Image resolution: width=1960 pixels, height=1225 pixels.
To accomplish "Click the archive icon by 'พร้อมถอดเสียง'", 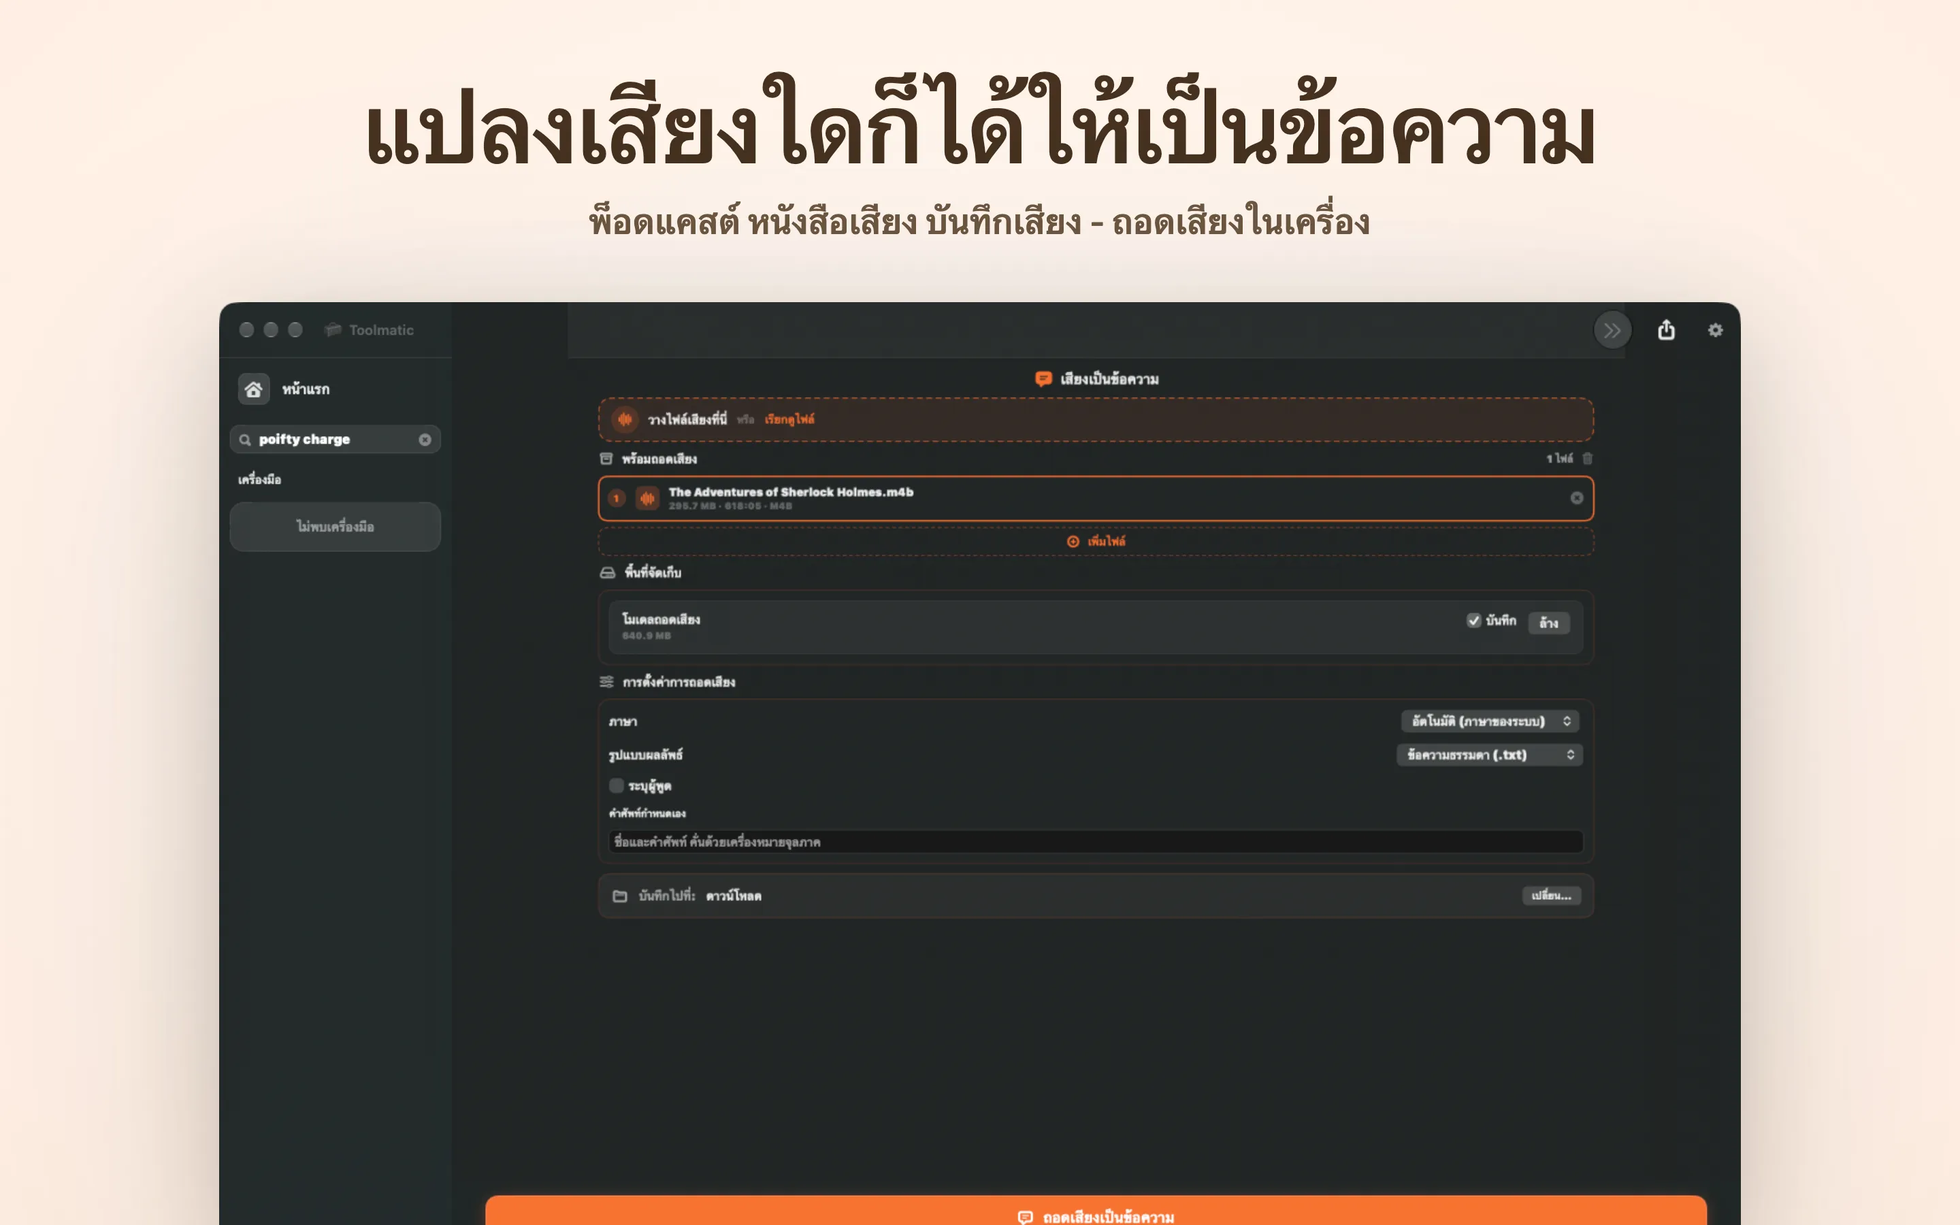I will tap(606, 459).
